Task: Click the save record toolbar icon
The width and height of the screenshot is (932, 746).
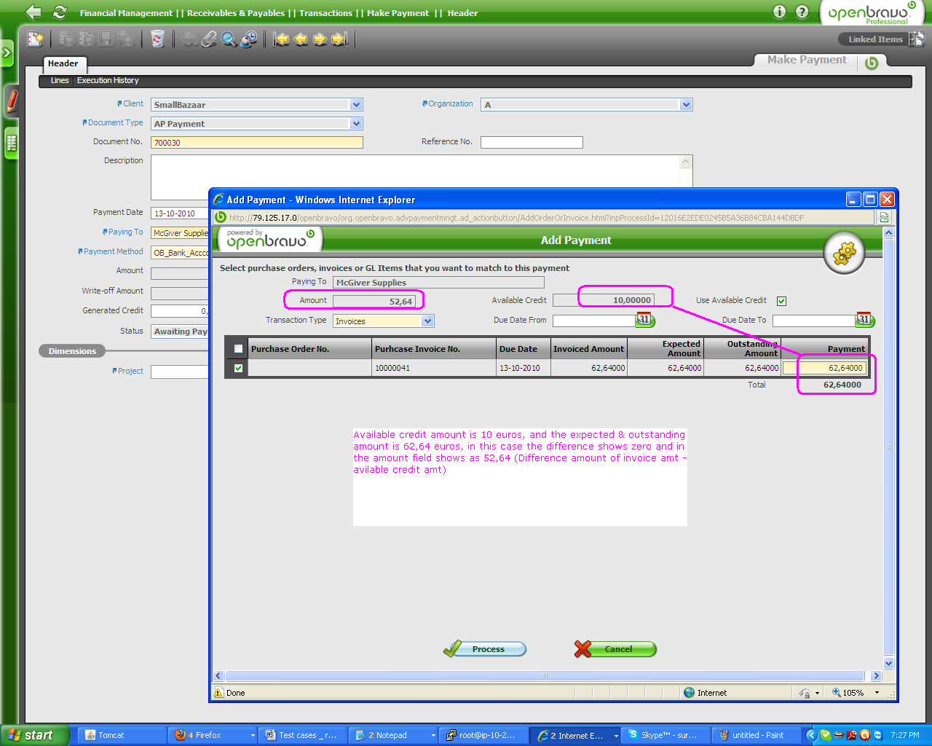Action: (106, 39)
